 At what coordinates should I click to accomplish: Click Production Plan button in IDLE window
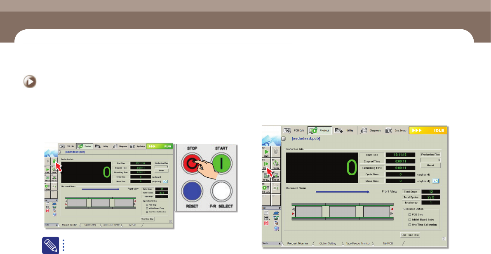pos(430,155)
